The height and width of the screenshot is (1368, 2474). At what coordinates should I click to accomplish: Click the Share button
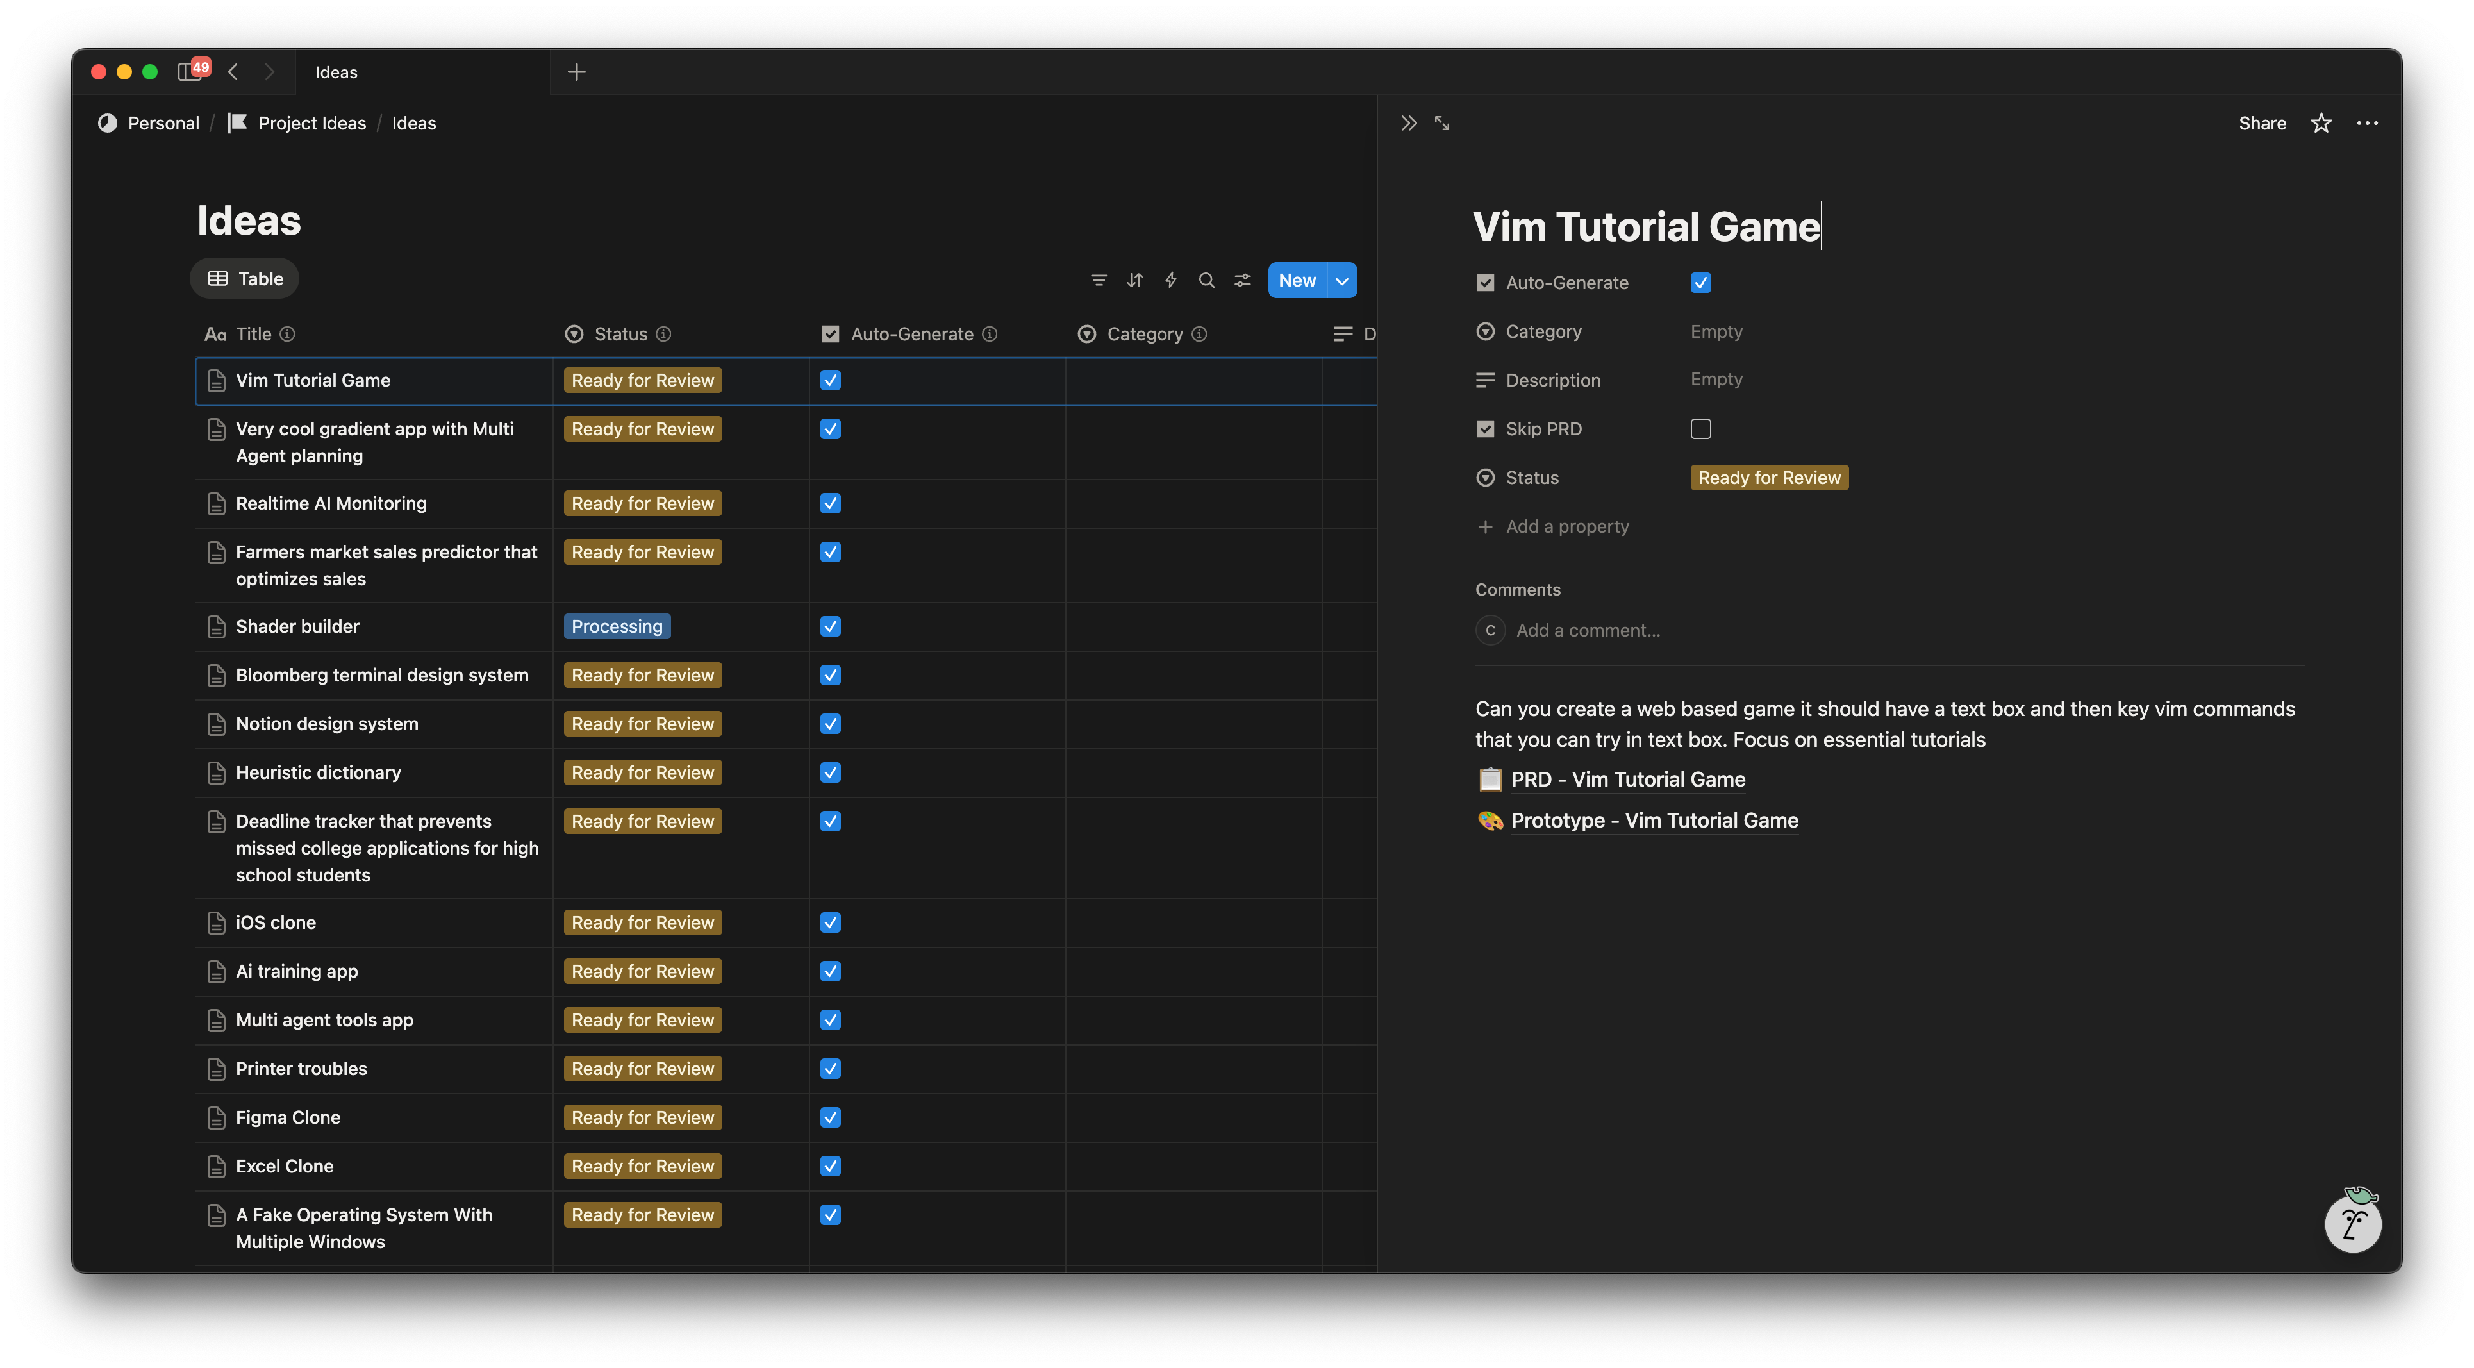click(x=2262, y=123)
